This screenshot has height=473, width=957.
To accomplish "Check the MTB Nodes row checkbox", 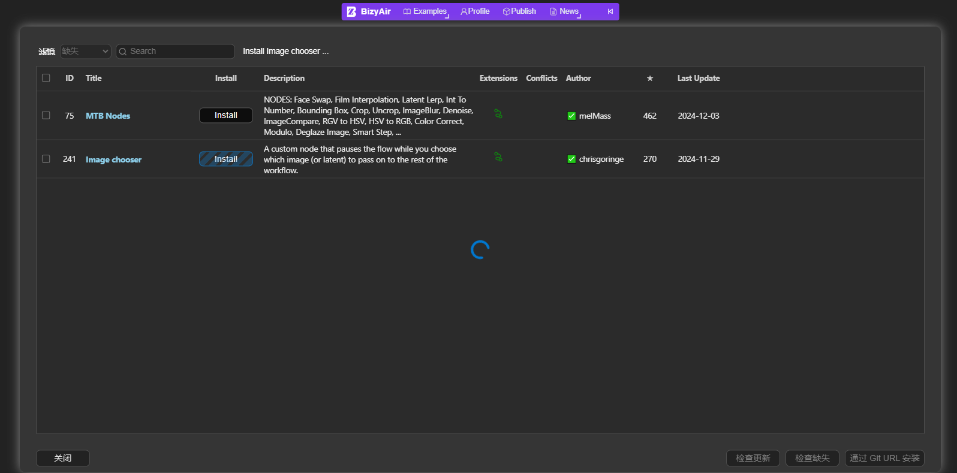I will click(x=46, y=115).
